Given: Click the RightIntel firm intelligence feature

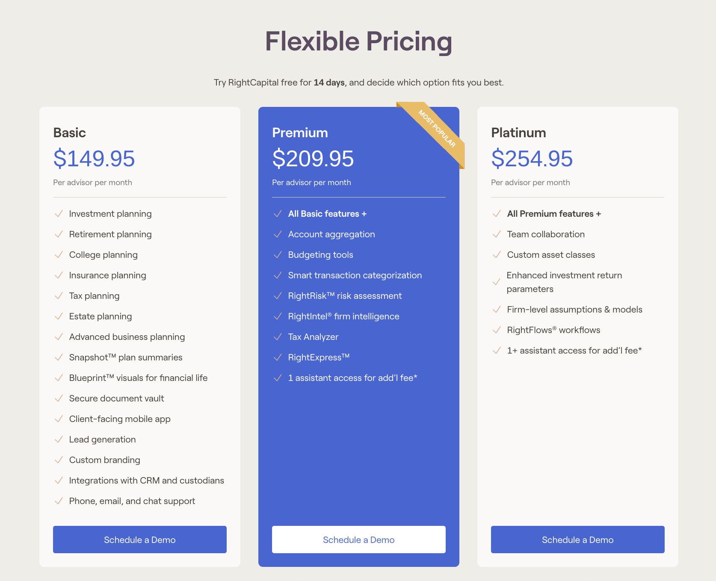Looking at the screenshot, I should pos(343,316).
